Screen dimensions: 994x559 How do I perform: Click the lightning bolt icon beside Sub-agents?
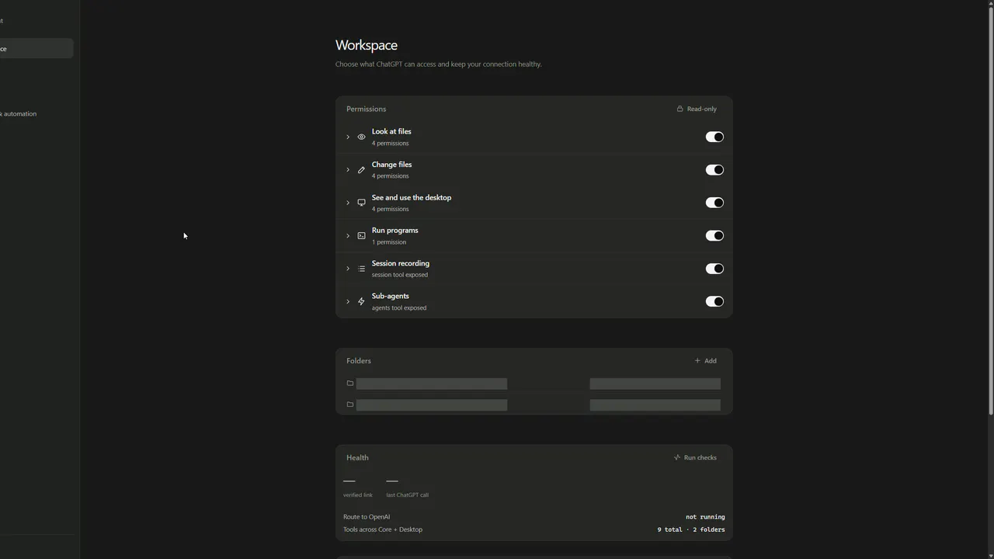tap(361, 301)
